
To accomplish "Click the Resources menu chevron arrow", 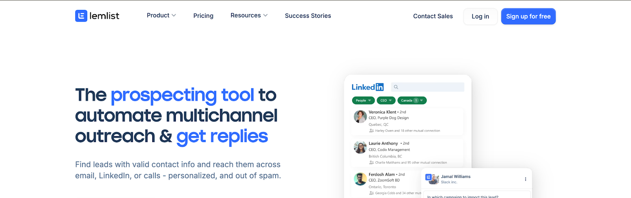I will [x=265, y=15].
